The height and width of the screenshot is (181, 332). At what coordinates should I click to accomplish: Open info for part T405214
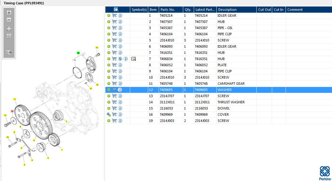[120, 15]
